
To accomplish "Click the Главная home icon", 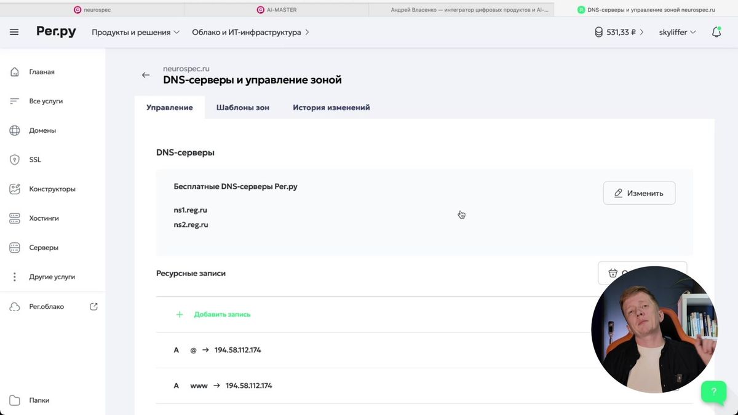I will pyautogui.click(x=15, y=72).
